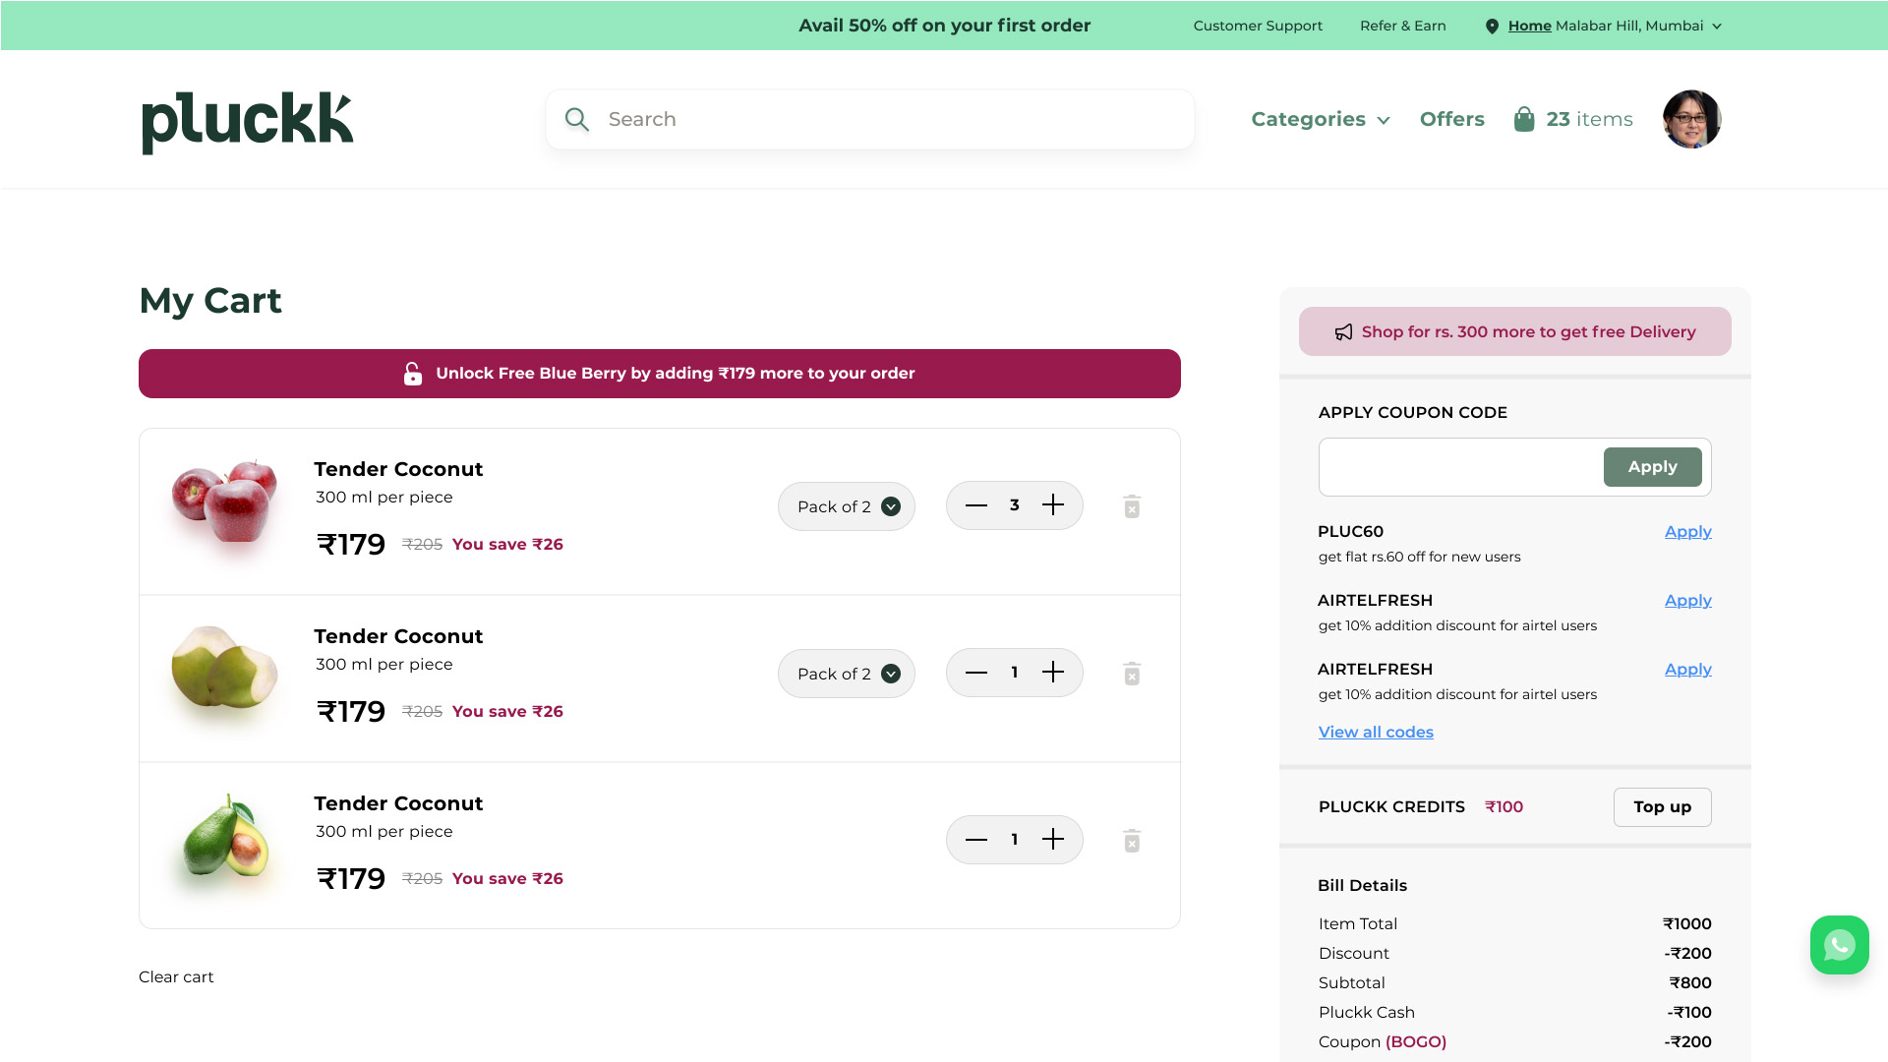Click the unlock padlock icon in banner

413,374
